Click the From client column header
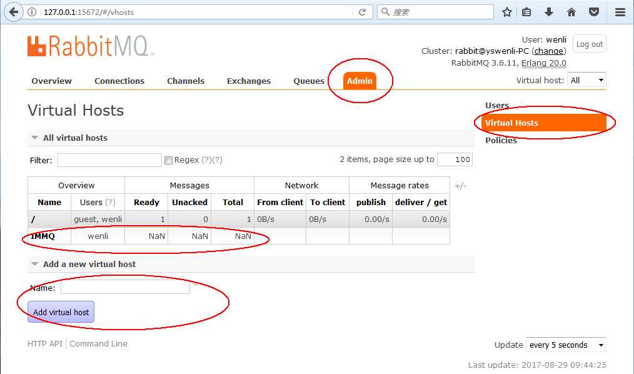Viewport: 634px width, 374px height. pos(280,202)
